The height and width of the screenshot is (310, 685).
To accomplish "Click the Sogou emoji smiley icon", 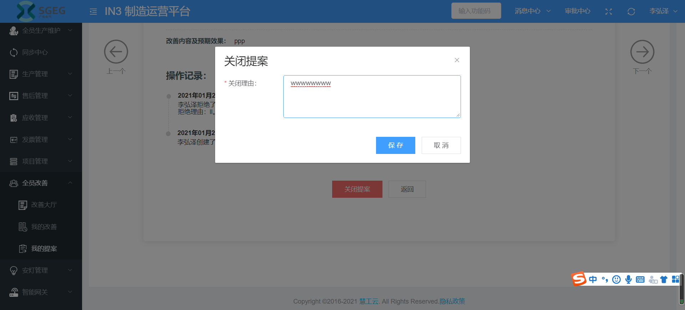I will (616, 279).
